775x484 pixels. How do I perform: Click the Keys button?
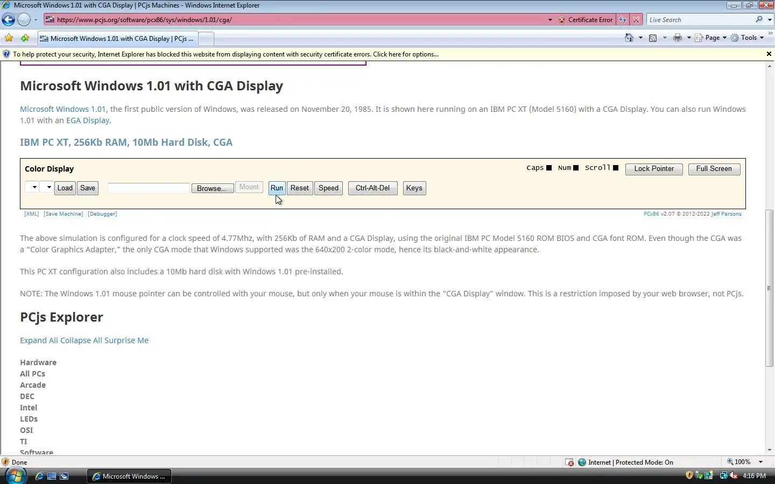pyautogui.click(x=414, y=188)
